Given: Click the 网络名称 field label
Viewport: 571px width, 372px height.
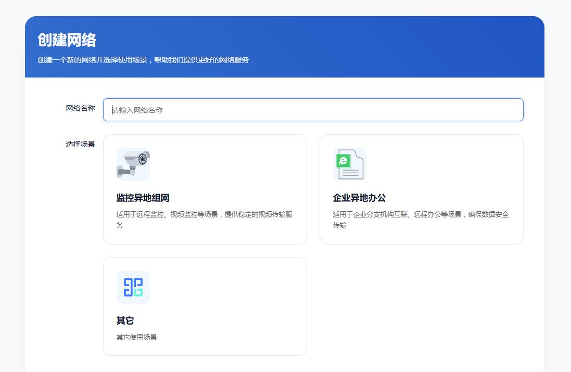Looking at the screenshot, I should click(80, 108).
